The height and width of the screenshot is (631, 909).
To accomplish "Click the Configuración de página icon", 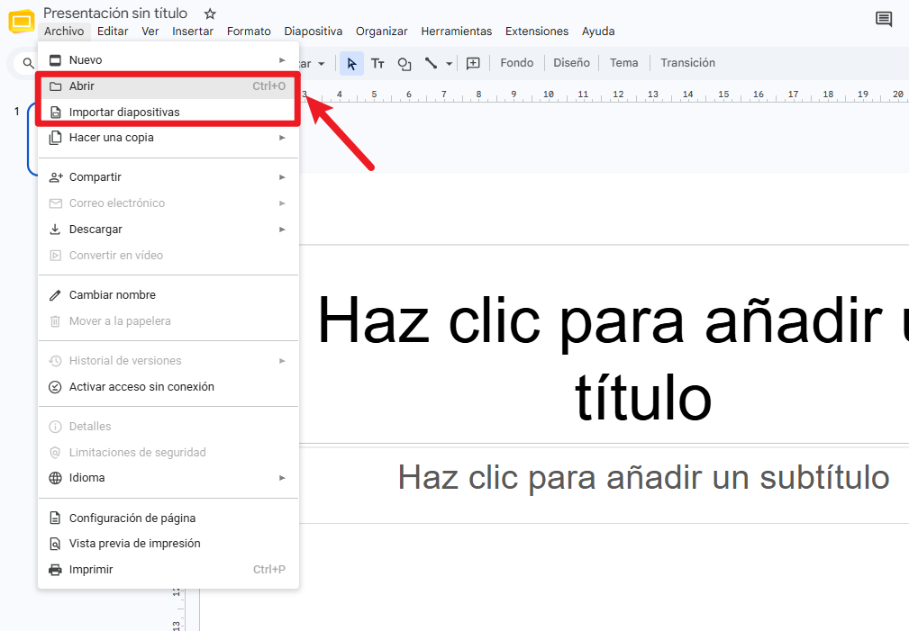I will pos(55,518).
